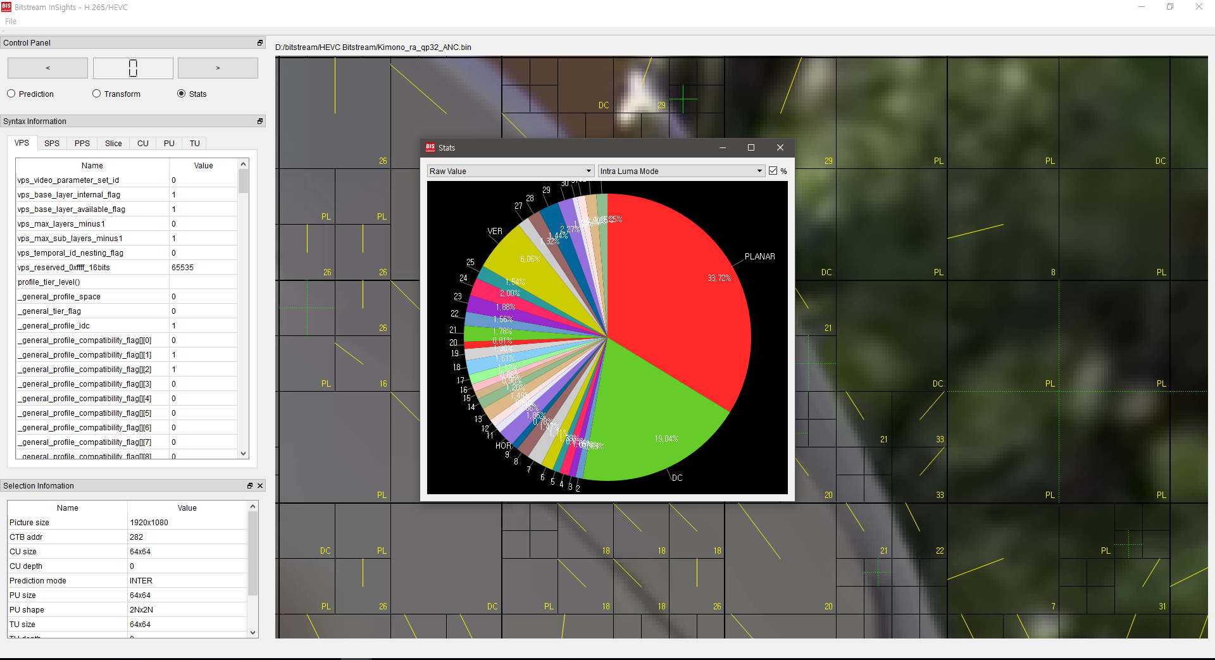Click the middle frame indicator button

point(133,68)
